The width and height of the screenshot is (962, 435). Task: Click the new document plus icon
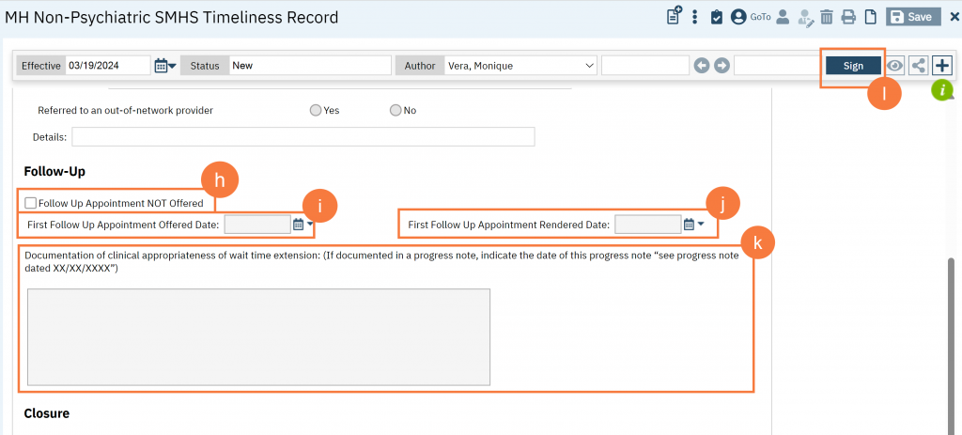tap(674, 17)
